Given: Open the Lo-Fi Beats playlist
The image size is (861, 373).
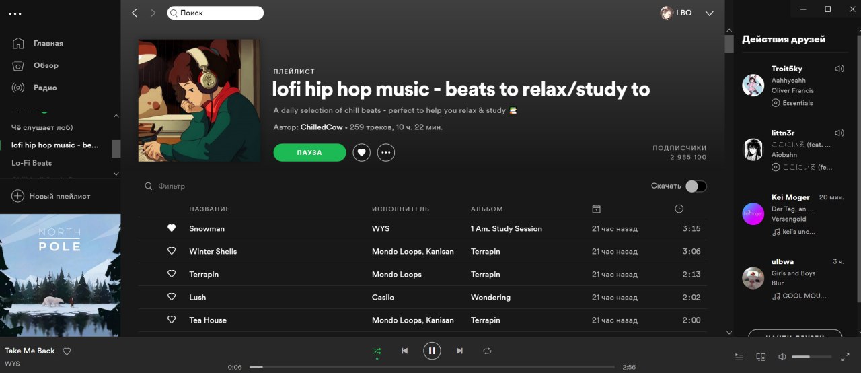Looking at the screenshot, I should tap(32, 163).
